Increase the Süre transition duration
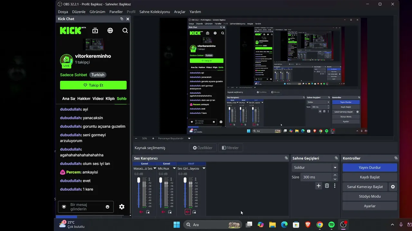412x231 pixels. point(335,175)
